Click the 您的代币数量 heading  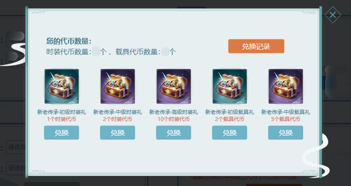pos(69,41)
